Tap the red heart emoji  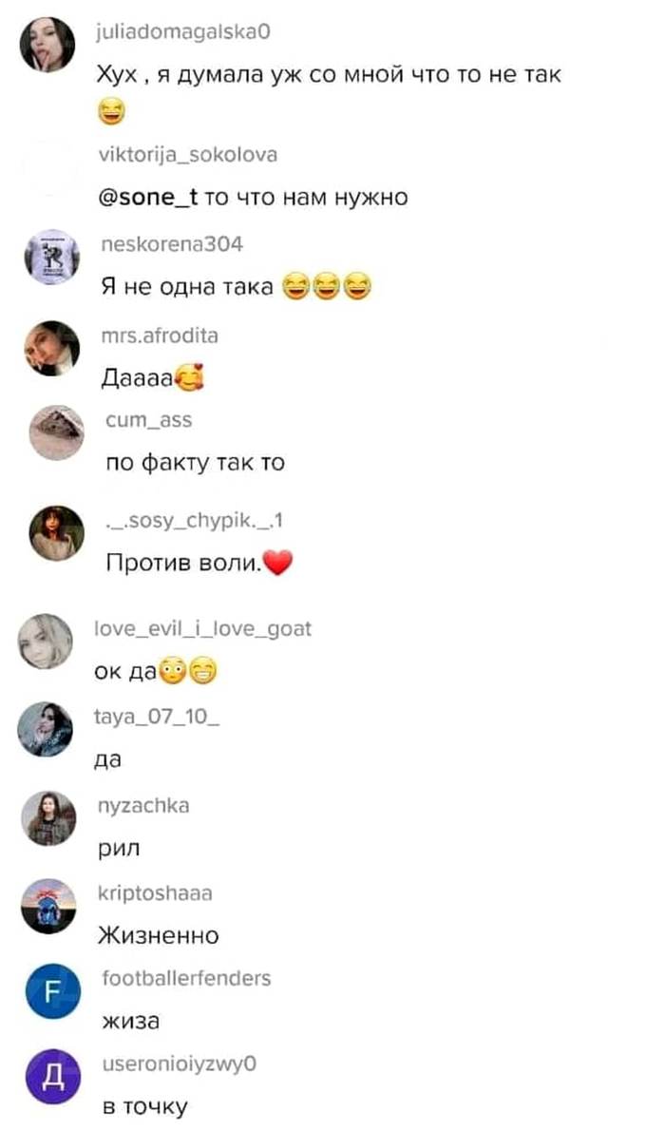click(277, 563)
